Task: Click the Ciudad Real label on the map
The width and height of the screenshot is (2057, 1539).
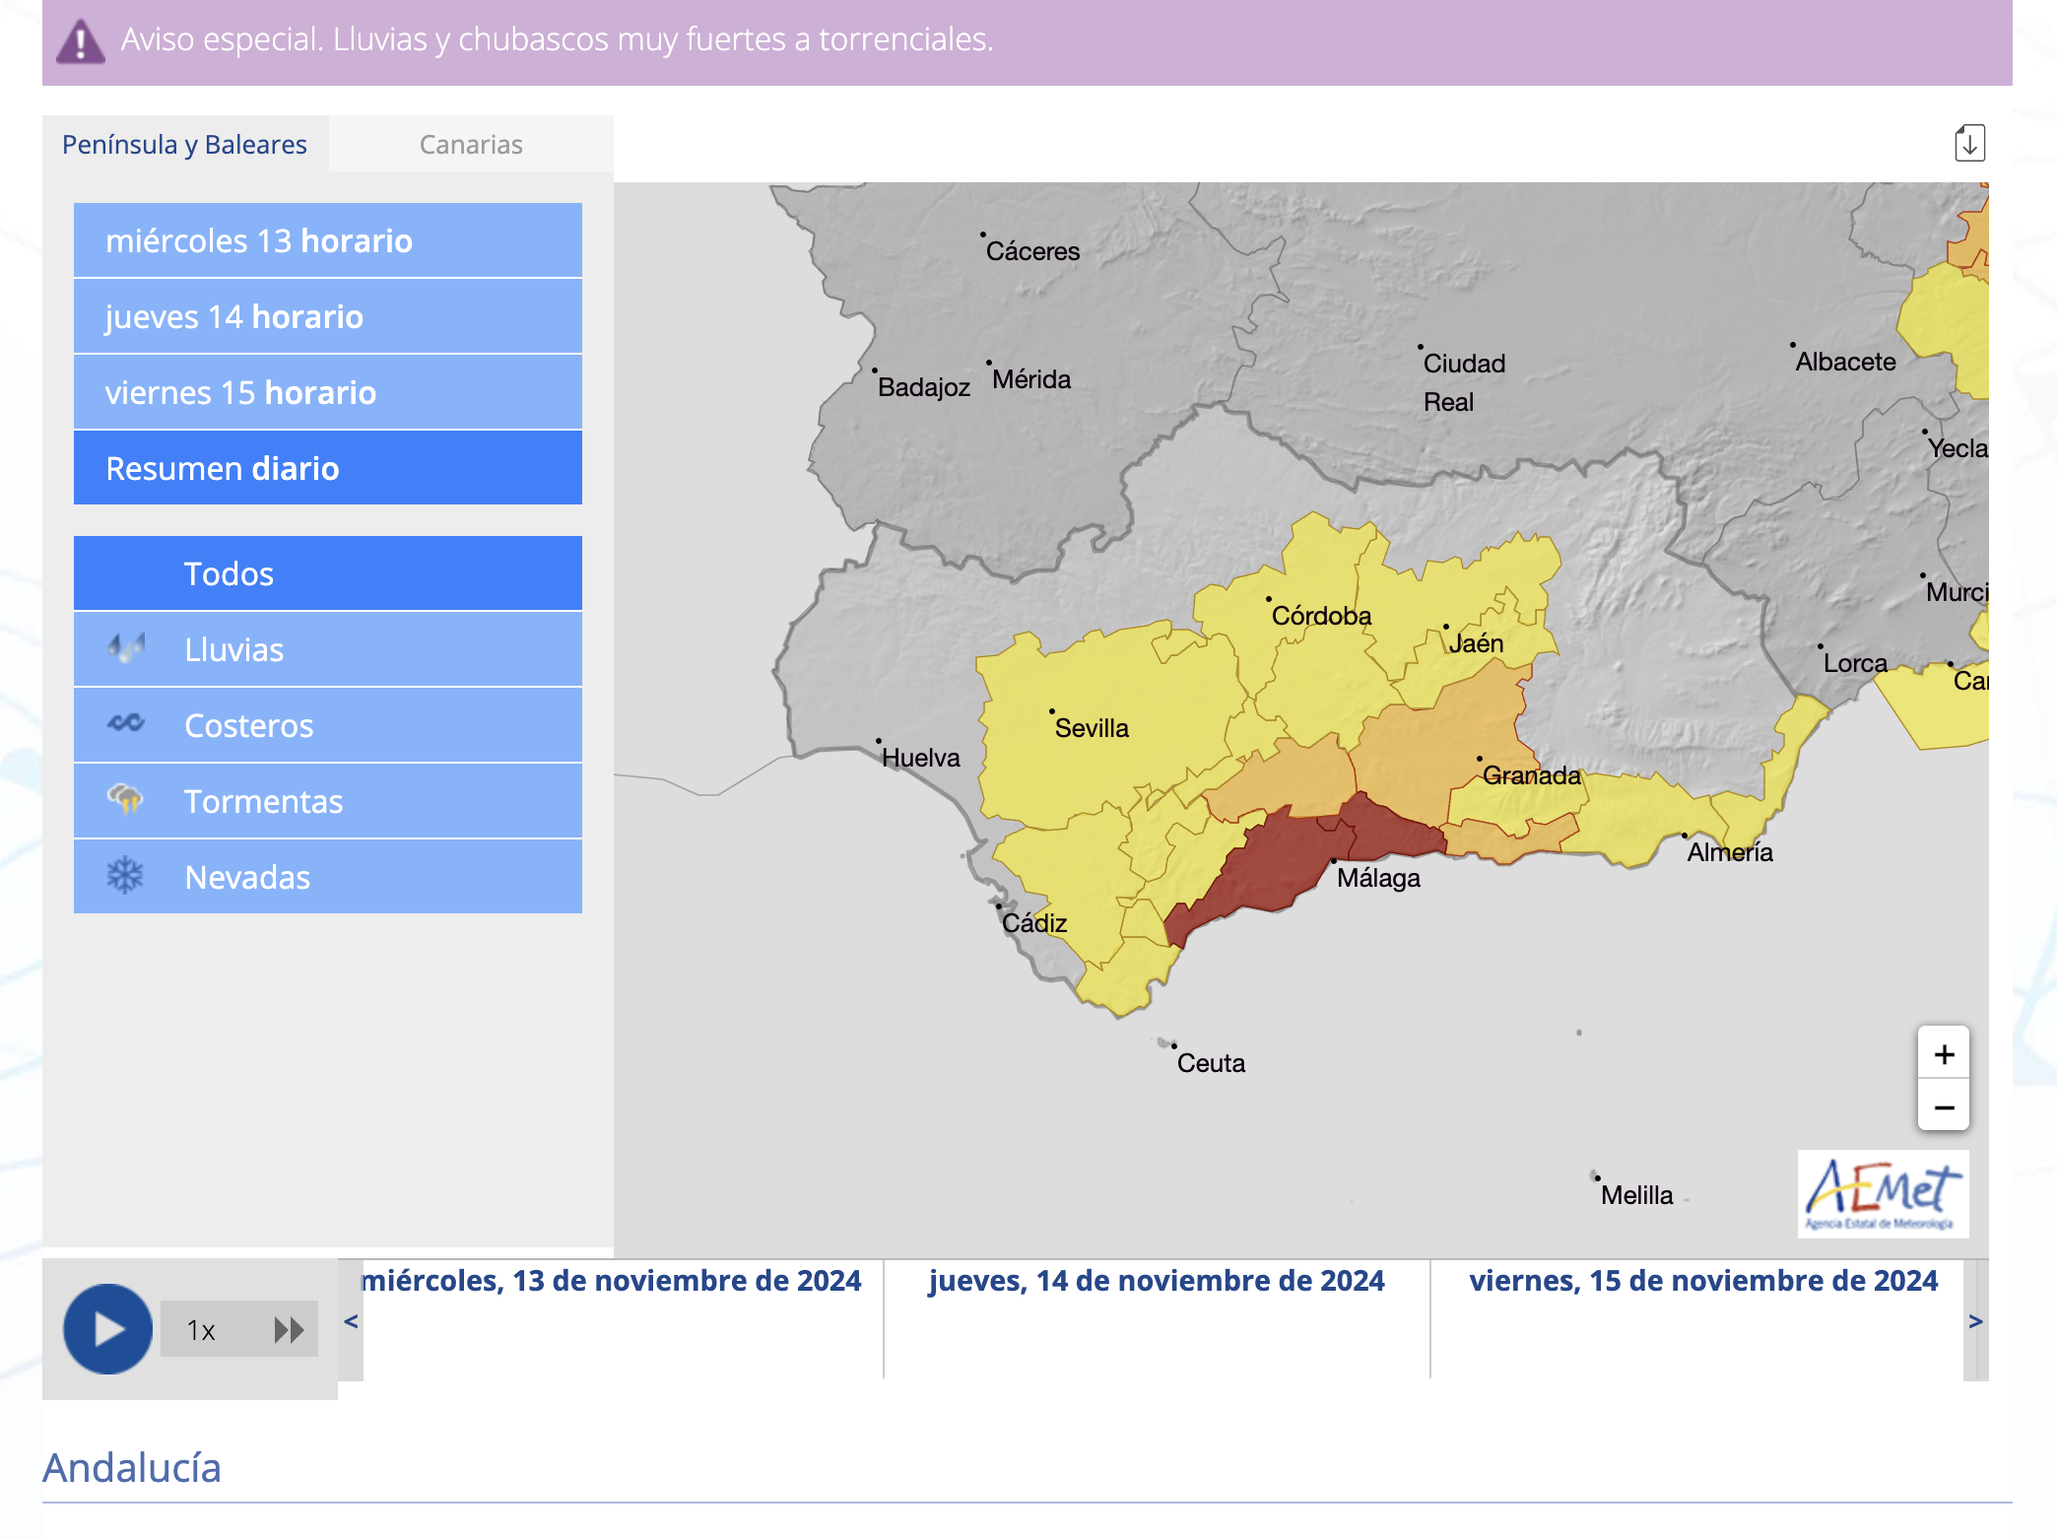Action: click(x=1464, y=382)
